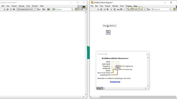Click Run arrow in Front Panel toolbar
The height and width of the screenshot is (99, 177).
click(x=4, y=9)
